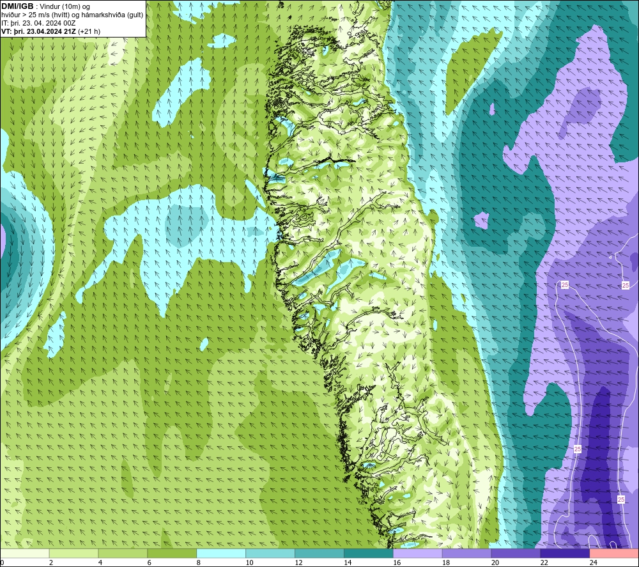The width and height of the screenshot is (639, 567).
Task: Click the scale label '22'
Action: [544, 563]
